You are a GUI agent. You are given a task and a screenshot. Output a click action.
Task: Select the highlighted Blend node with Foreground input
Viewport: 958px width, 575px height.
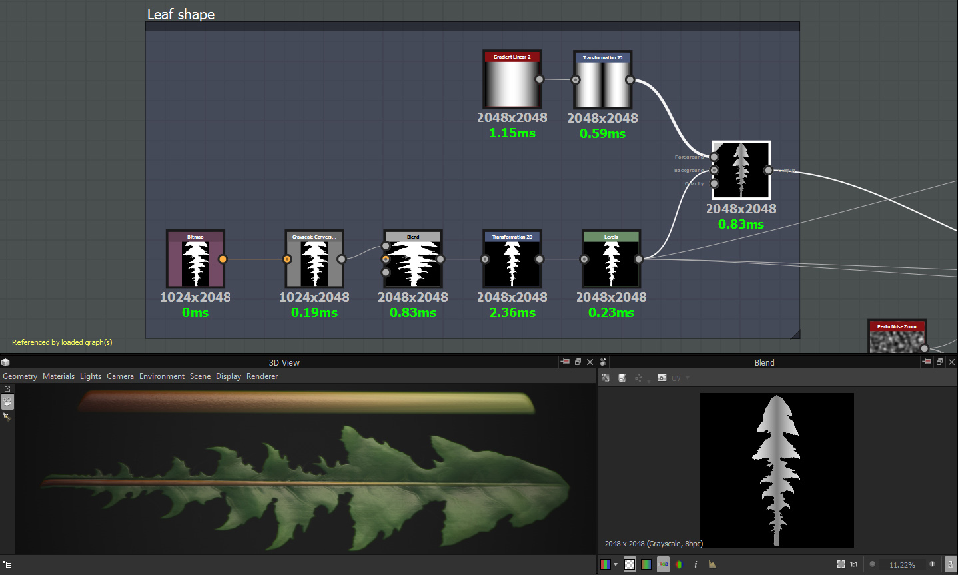741,170
